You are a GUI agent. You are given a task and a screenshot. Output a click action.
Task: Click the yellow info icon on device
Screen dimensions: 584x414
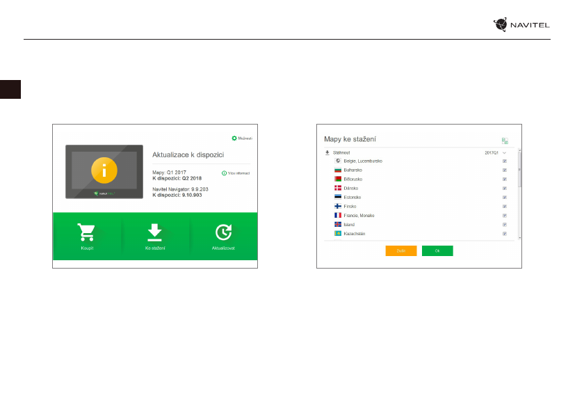[x=104, y=169]
